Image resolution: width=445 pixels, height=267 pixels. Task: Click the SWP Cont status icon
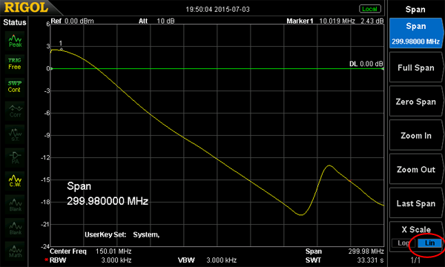(15, 87)
